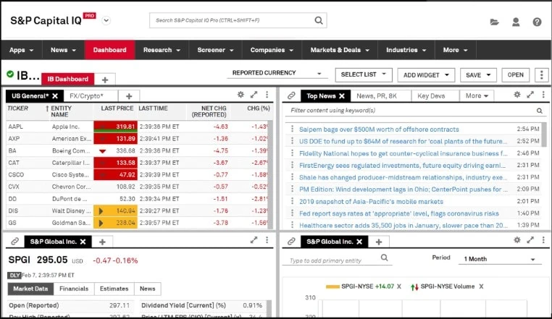Viewport: 552px width, 319px height.
Task: Click the news keyword filter search icon
Action: (x=540, y=111)
